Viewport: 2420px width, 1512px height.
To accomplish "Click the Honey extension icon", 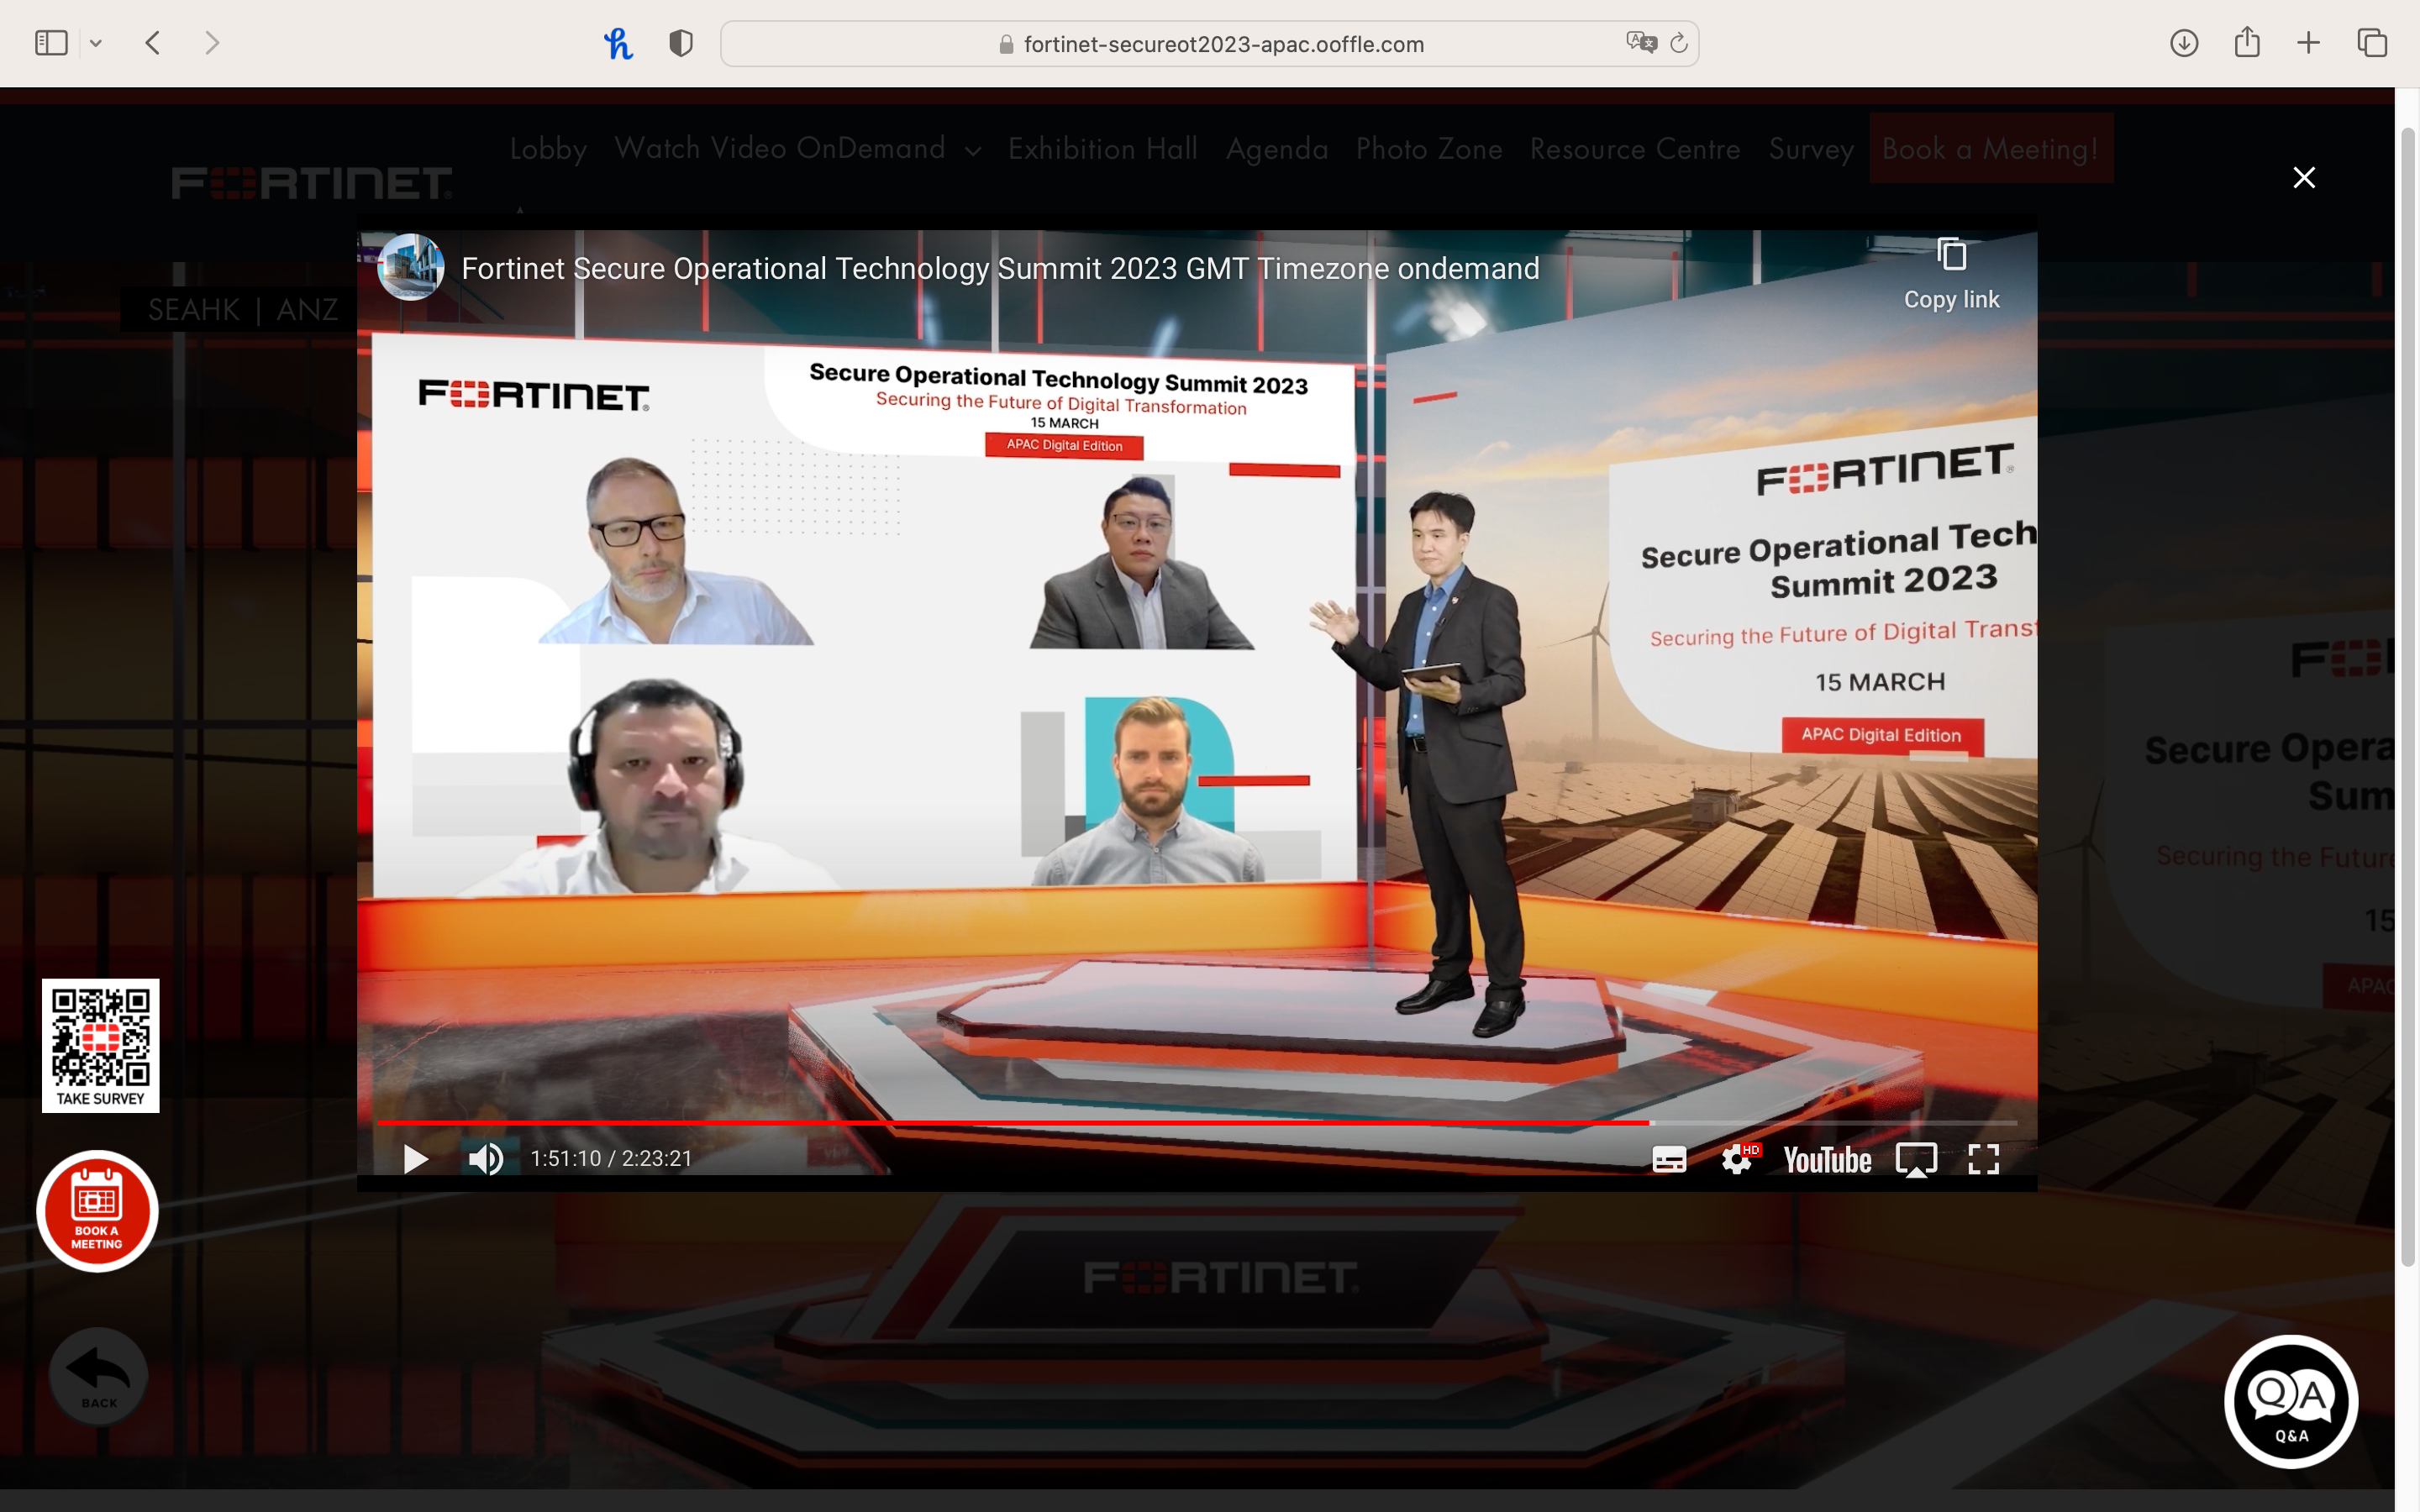I will pos(618,43).
